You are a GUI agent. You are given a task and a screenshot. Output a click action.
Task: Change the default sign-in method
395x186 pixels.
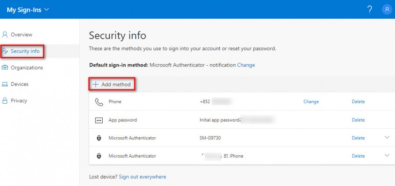246,65
